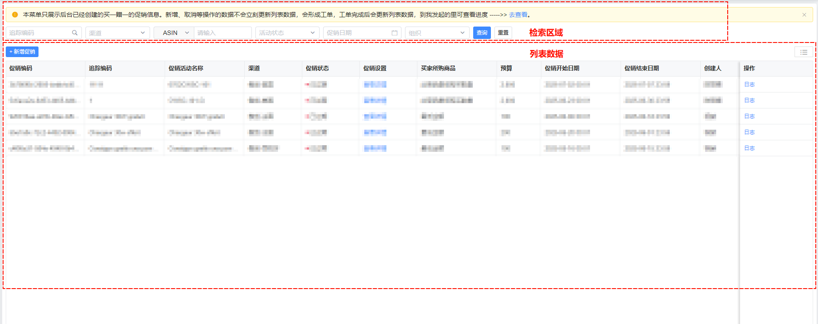Open 日志 for the third table row

point(749,116)
